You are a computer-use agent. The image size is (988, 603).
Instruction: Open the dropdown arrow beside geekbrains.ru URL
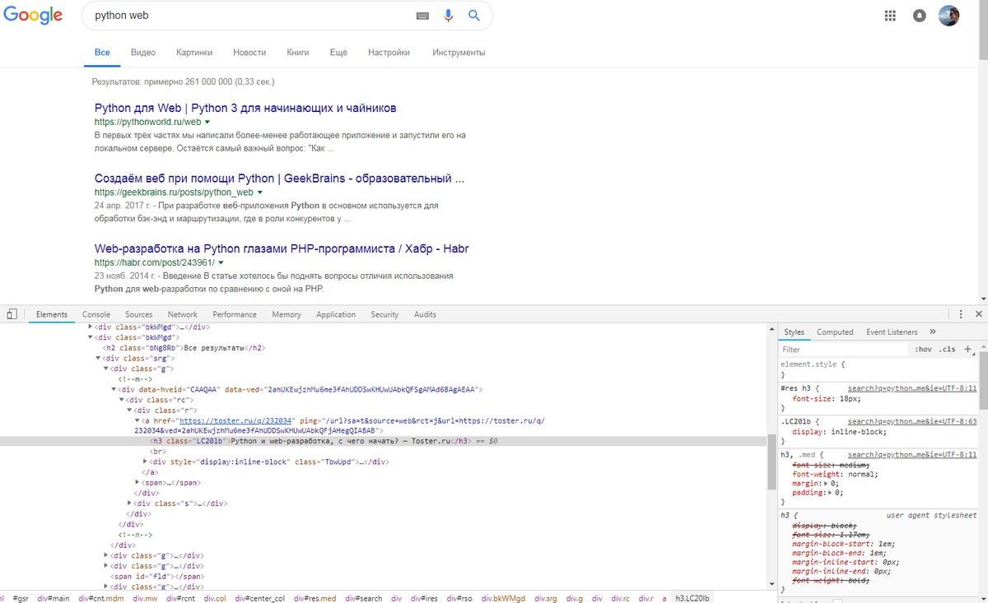point(260,192)
